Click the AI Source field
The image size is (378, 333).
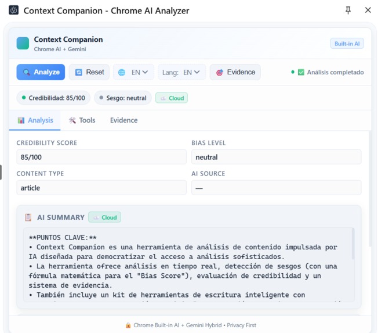click(x=277, y=188)
